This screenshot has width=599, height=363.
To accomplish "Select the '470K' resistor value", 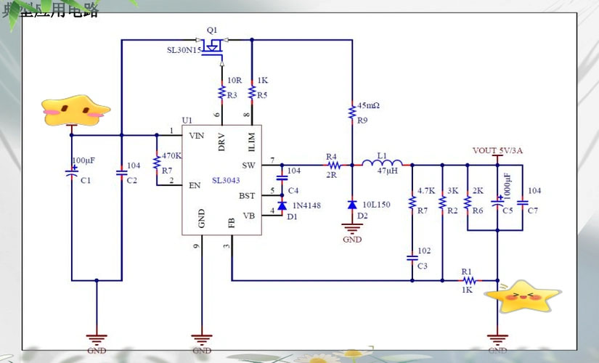I will pyautogui.click(x=171, y=155).
